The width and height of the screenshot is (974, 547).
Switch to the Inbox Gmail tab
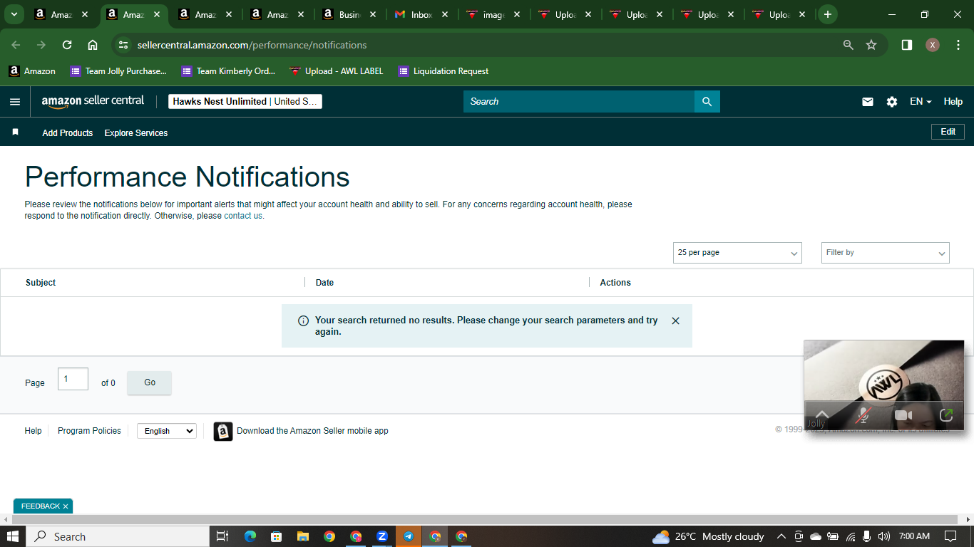pyautogui.click(x=421, y=14)
